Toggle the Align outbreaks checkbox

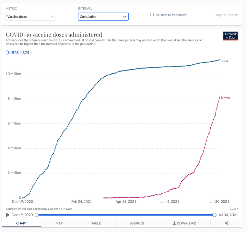pos(212,15)
